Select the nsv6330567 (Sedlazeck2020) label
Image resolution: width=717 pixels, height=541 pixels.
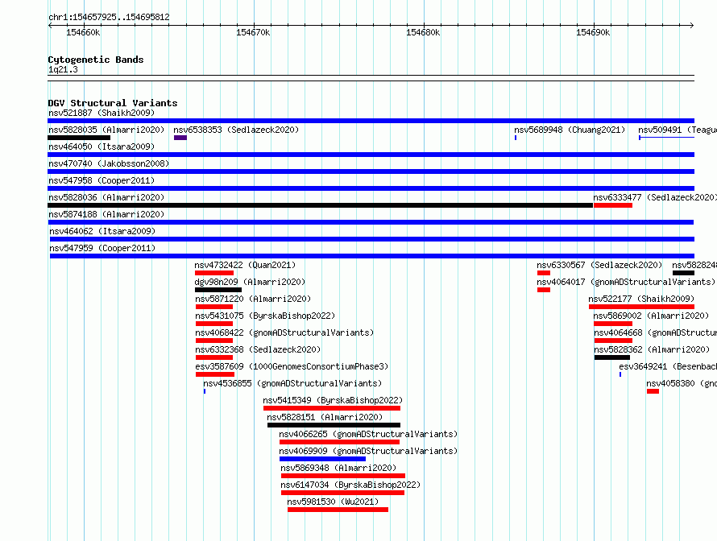tap(599, 265)
